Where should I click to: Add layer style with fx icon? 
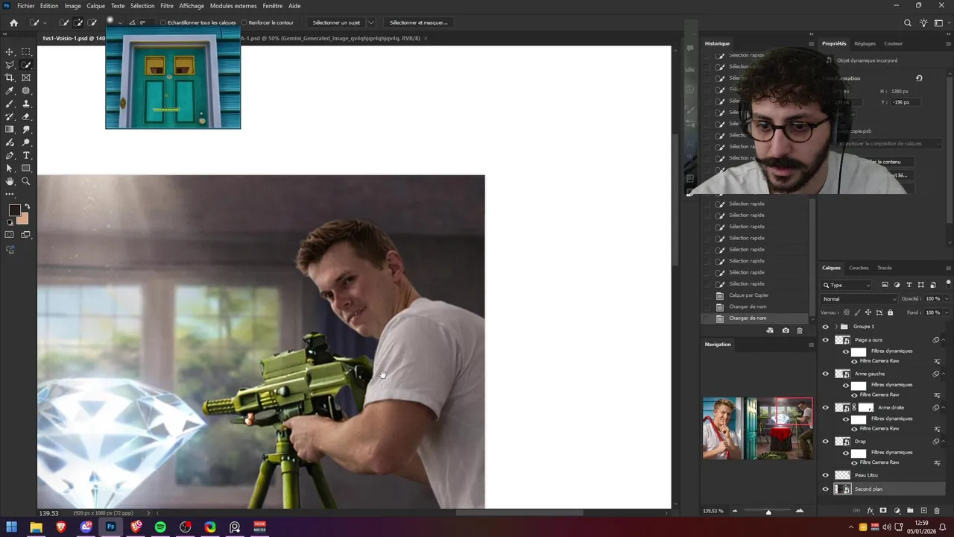click(870, 511)
